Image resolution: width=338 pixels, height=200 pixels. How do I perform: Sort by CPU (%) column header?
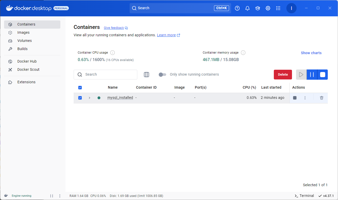coord(249,87)
